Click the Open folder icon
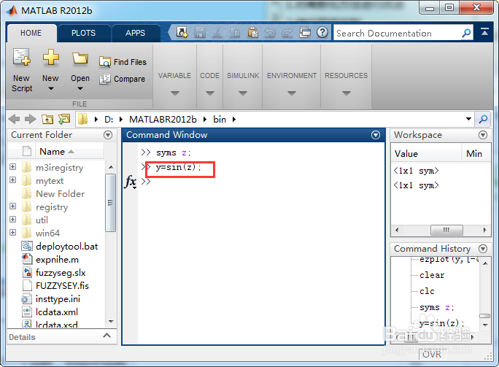Screen dimensions: 499x367 [x=80, y=58]
